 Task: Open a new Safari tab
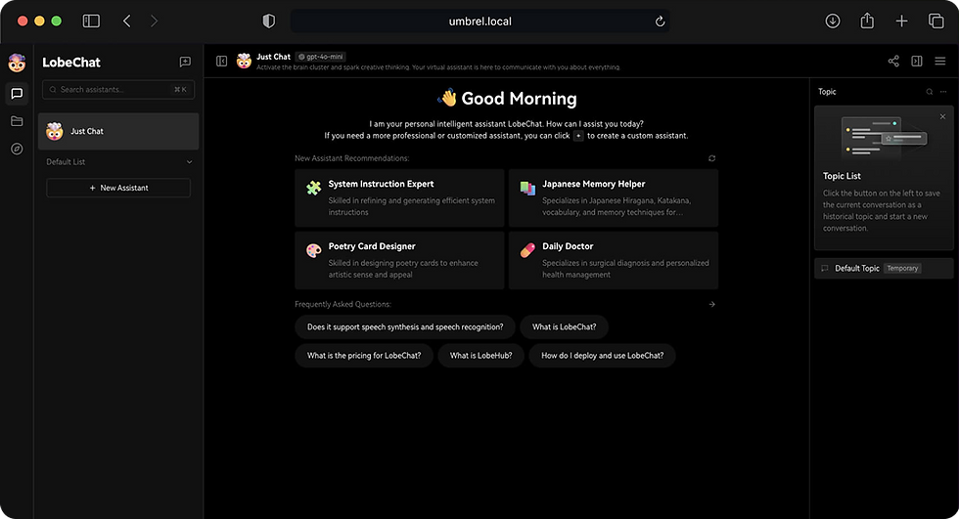(x=901, y=21)
